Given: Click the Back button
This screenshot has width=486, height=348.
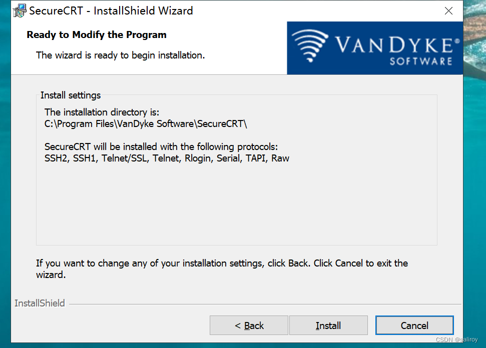Looking at the screenshot, I should tap(248, 325).
